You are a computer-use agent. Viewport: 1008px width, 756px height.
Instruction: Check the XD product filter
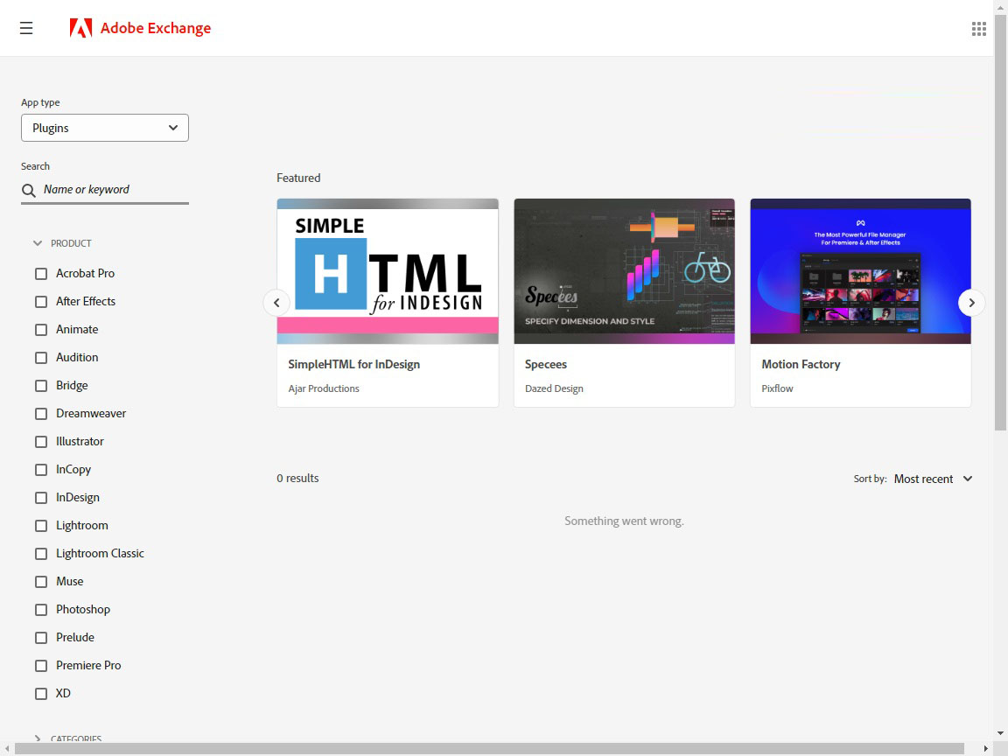[x=41, y=694]
